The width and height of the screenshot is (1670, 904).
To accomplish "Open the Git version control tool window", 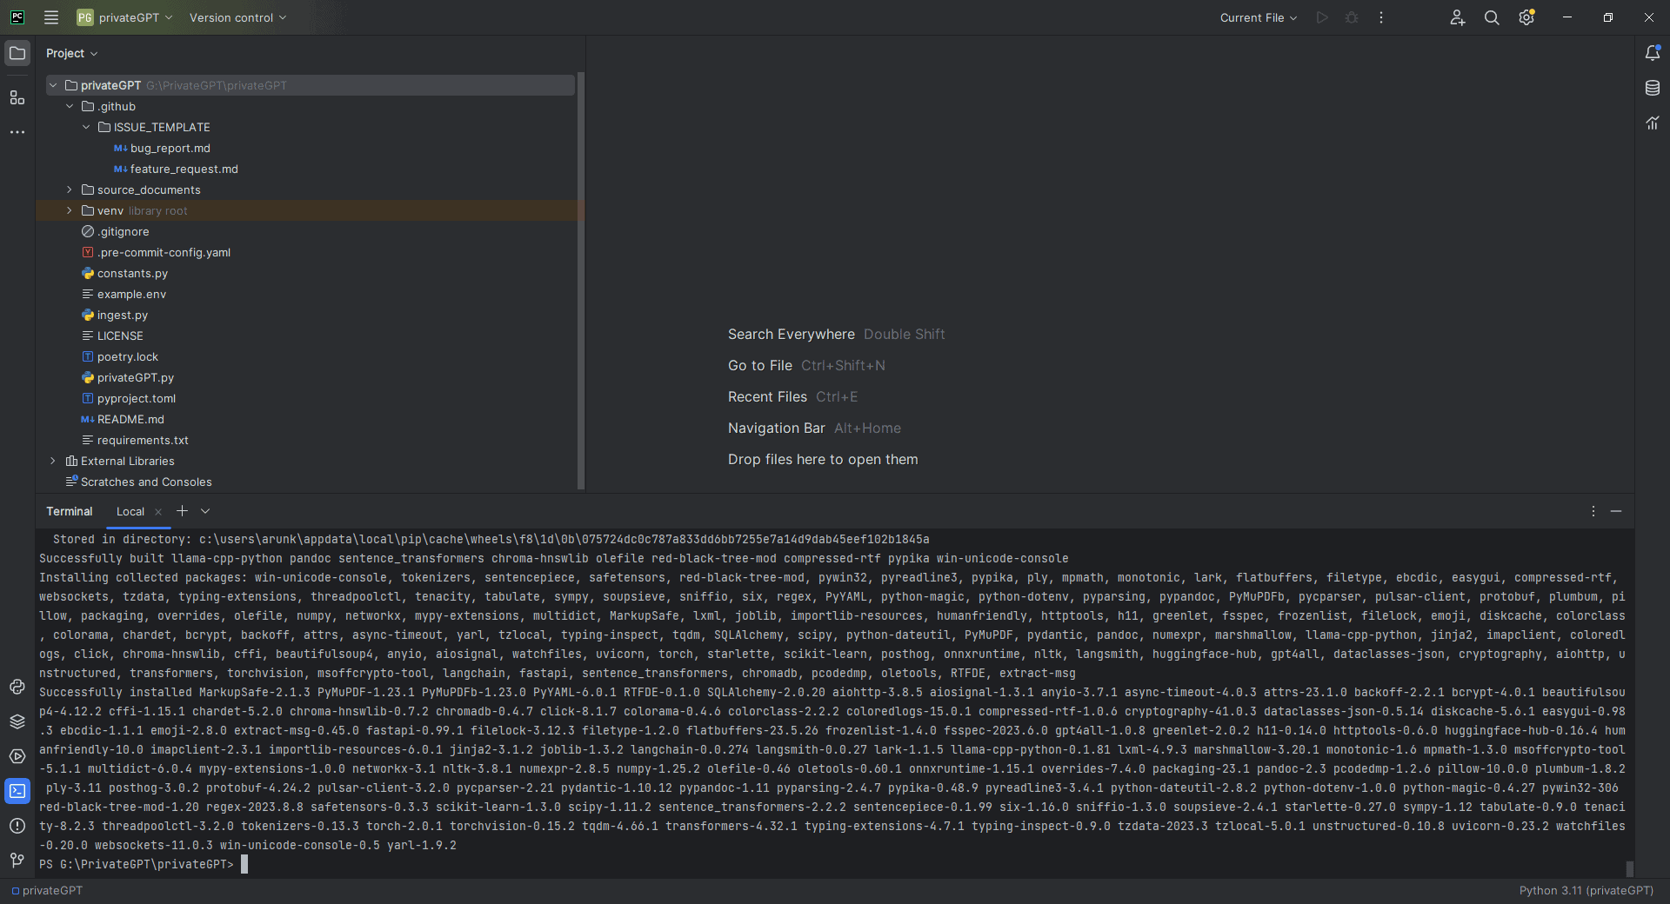I will [17, 861].
